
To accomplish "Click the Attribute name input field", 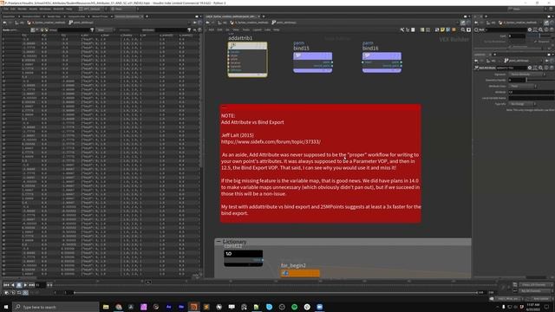I will tap(532, 92).
